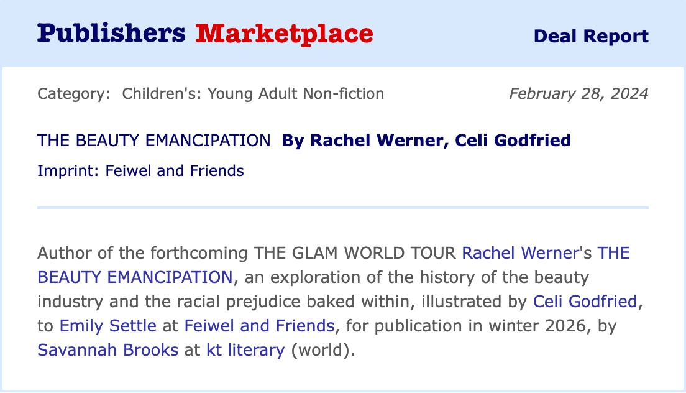This screenshot has width=686, height=393.
Task: Click the Category label
Action: [74, 94]
